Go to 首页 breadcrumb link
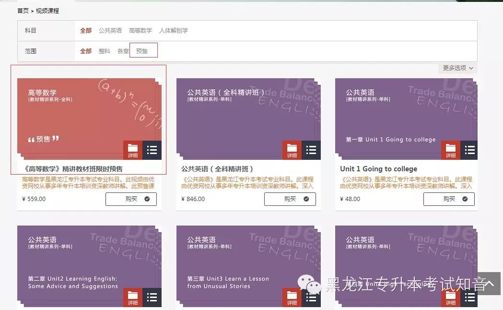The height and width of the screenshot is (310, 503). tap(23, 11)
